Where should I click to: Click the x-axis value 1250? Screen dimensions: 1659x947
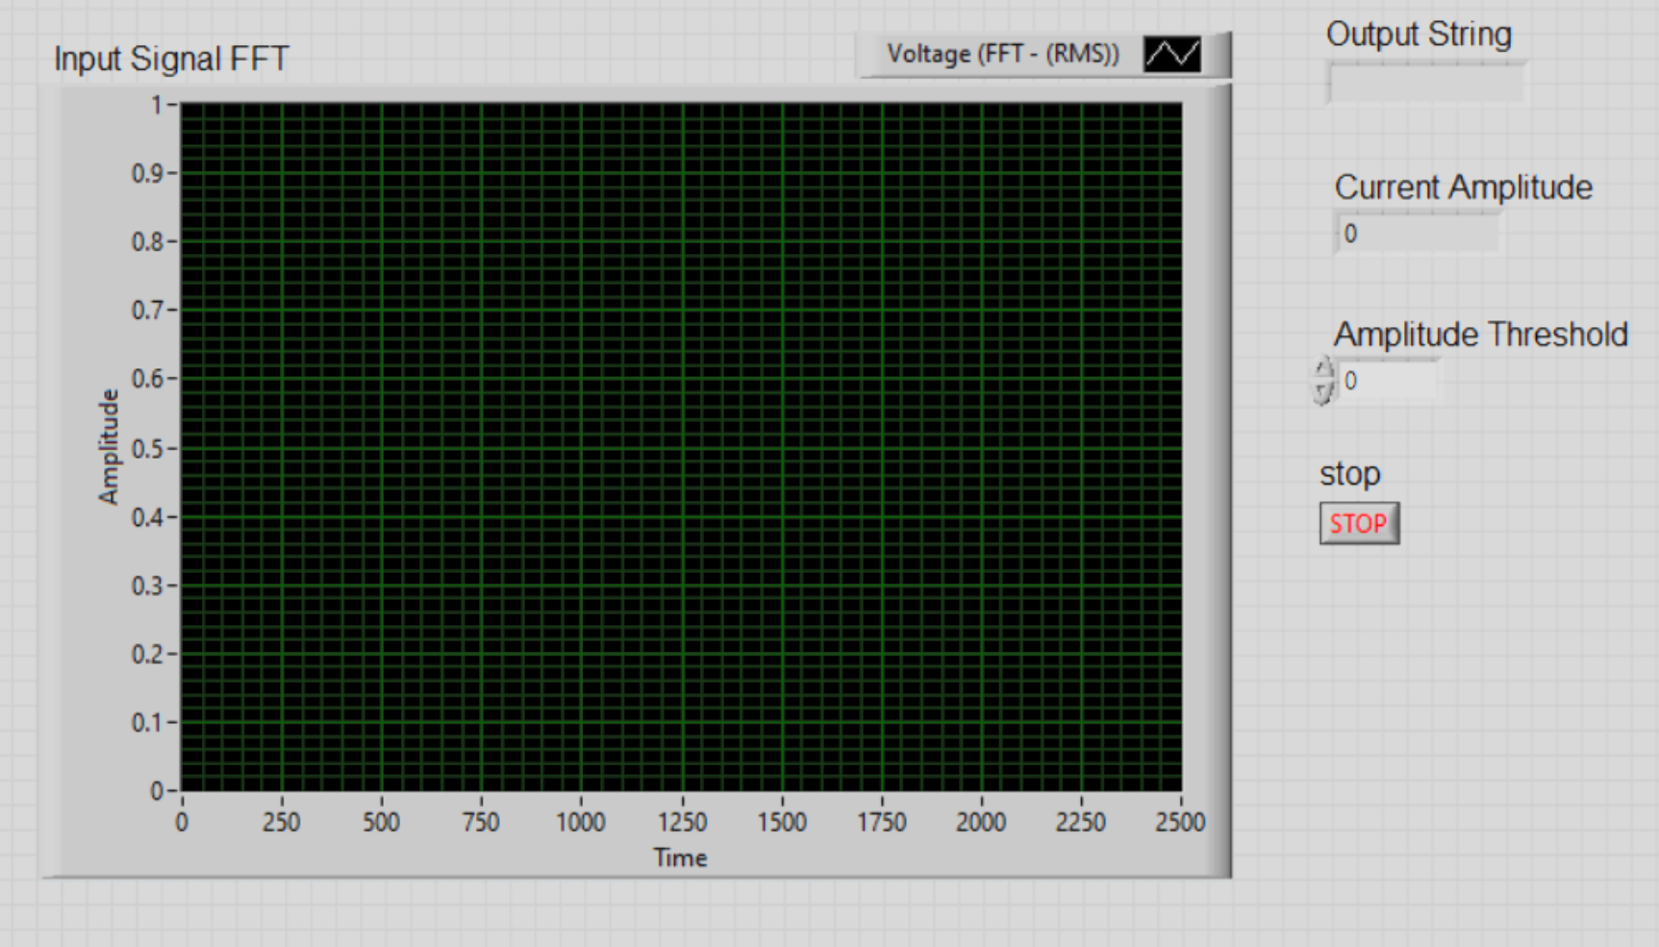click(683, 822)
